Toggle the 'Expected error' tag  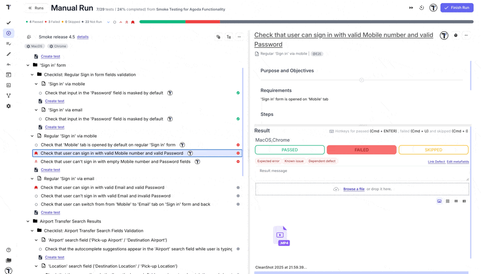[x=268, y=161]
